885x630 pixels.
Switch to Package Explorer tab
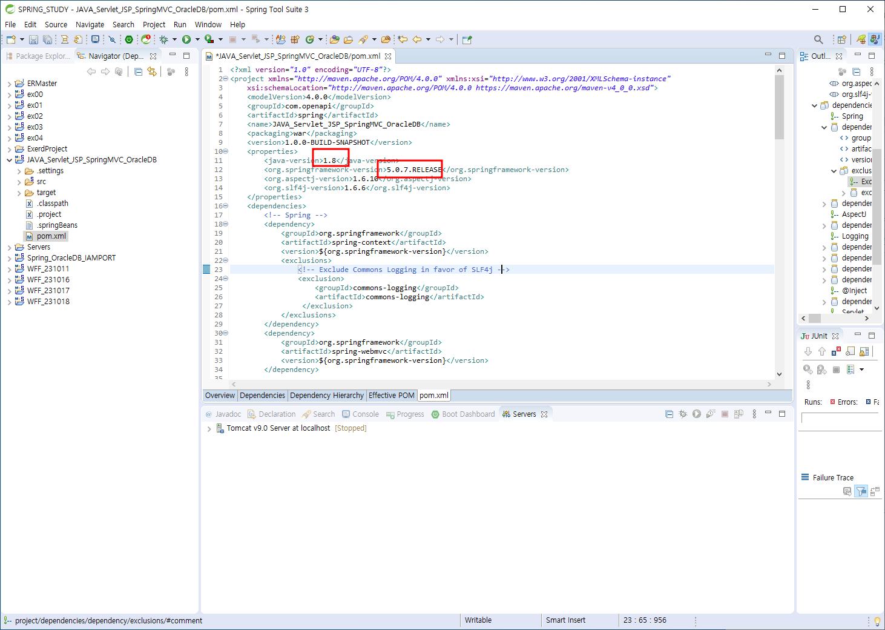pyautogui.click(x=38, y=56)
